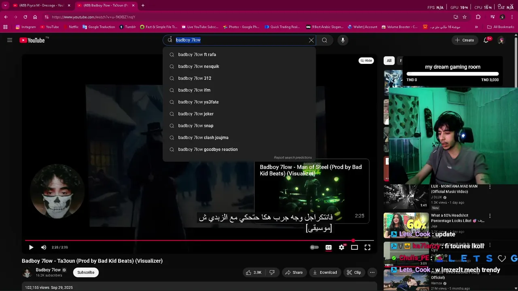This screenshot has height=291, width=518.
Task: Open LUX - MONTANA MAD MAN video thumbnail
Action: click(x=406, y=197)
